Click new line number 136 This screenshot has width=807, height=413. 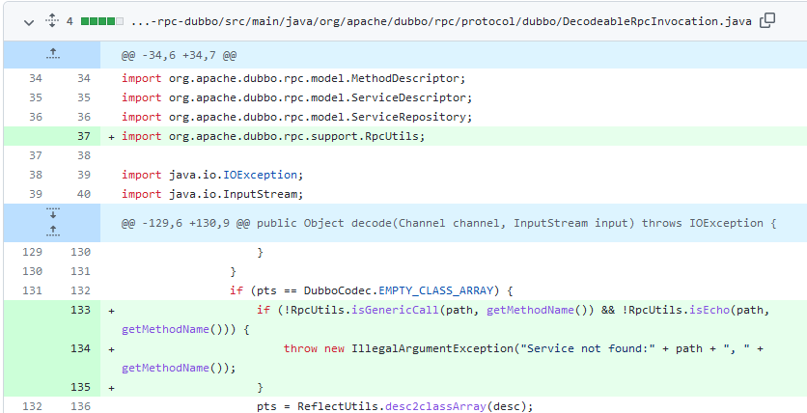pos(80,406)
